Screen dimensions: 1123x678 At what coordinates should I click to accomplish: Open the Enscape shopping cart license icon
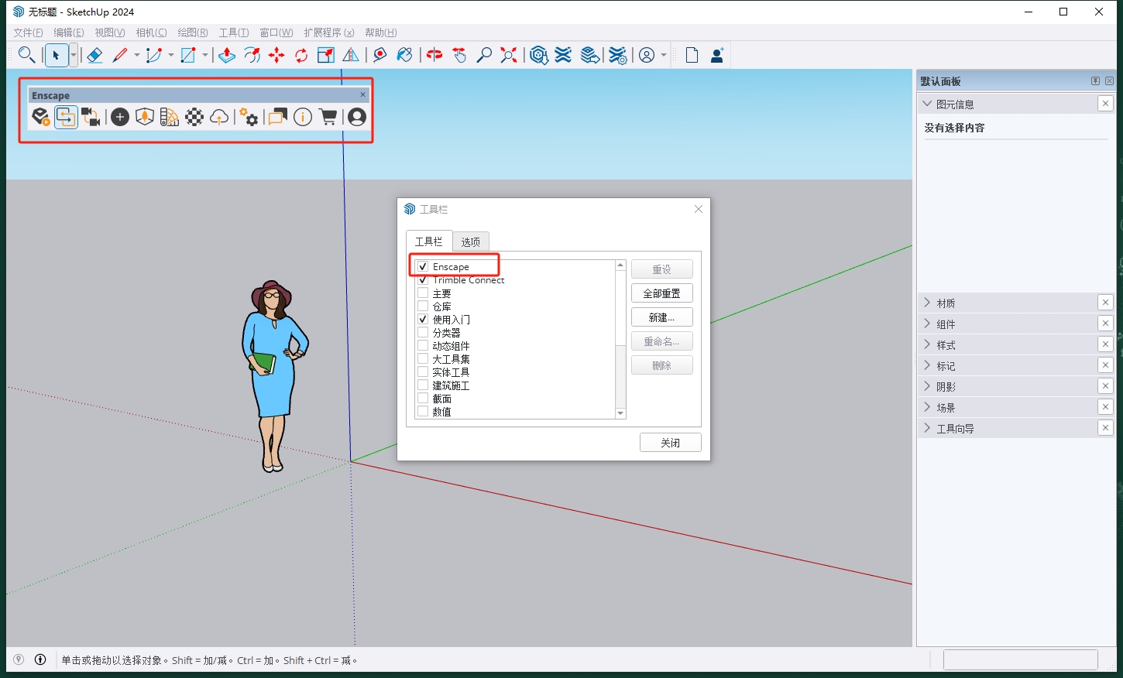point(328,117)
